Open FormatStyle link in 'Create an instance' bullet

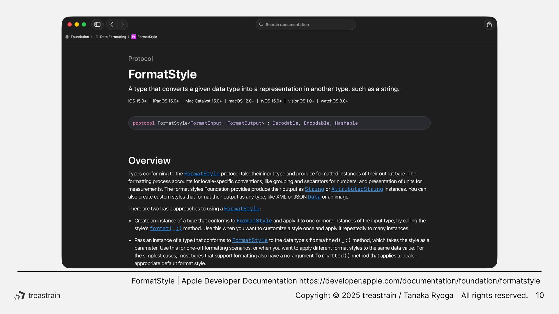click(254, 221)
